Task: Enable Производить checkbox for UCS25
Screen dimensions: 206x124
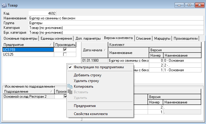Action: coord(65,55)
